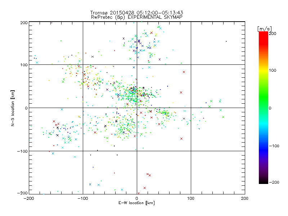
Task: Click the colorbar label "0"
Action: click(x=270, y=108)
